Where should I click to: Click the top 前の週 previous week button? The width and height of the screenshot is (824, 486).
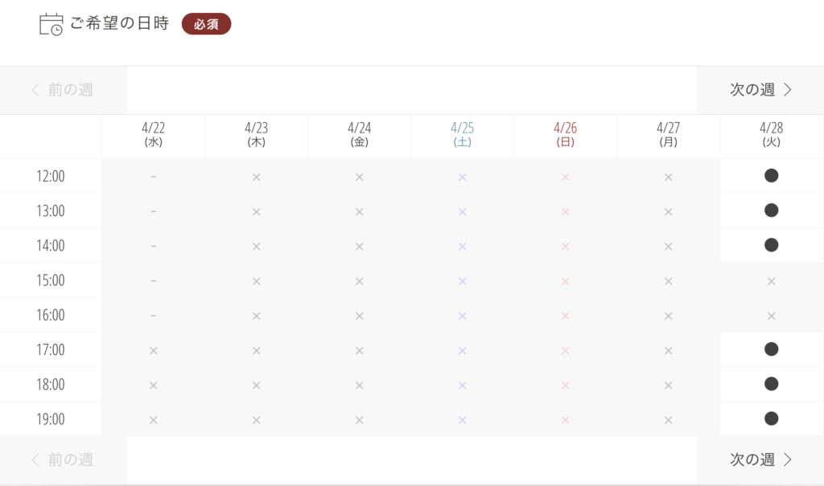tap(63, 90)
